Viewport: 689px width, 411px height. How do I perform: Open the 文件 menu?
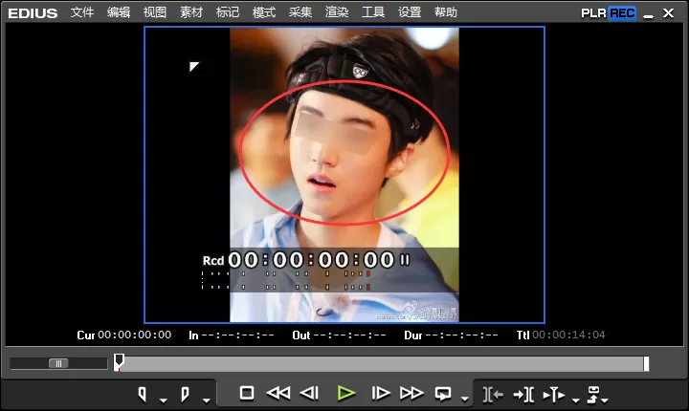click(x=82, y=12)
